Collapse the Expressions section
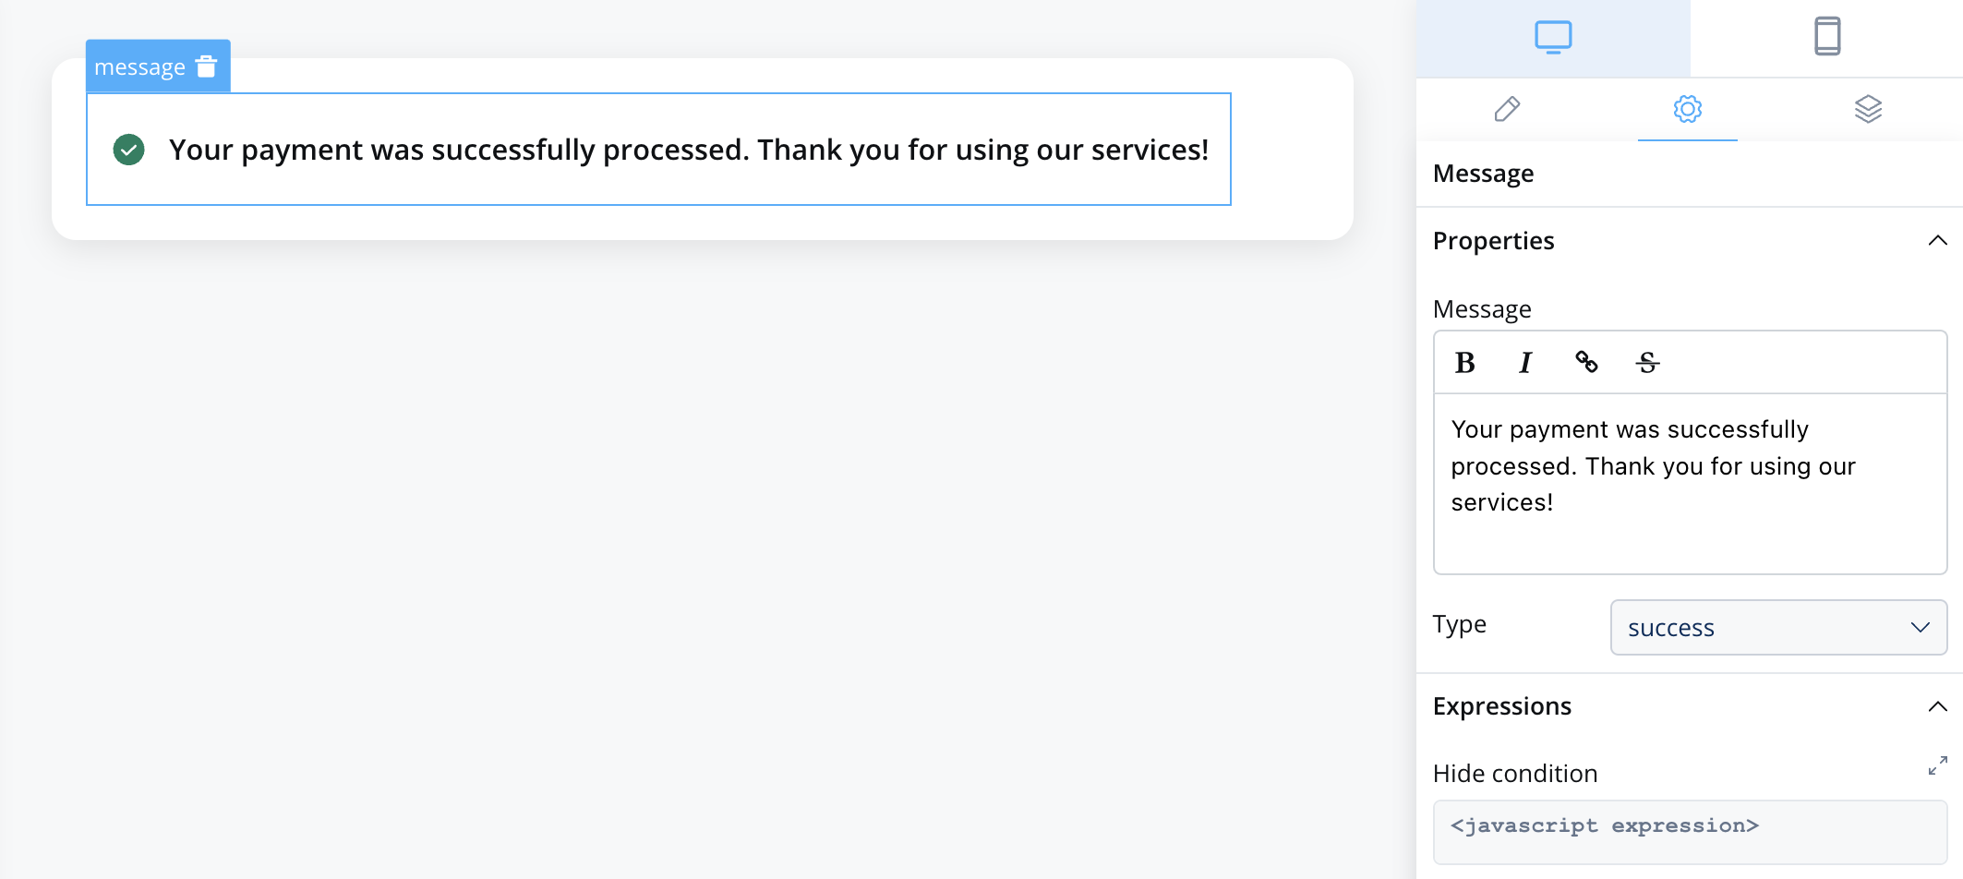The image size is (1963, 879). [x=1937, y=706]
